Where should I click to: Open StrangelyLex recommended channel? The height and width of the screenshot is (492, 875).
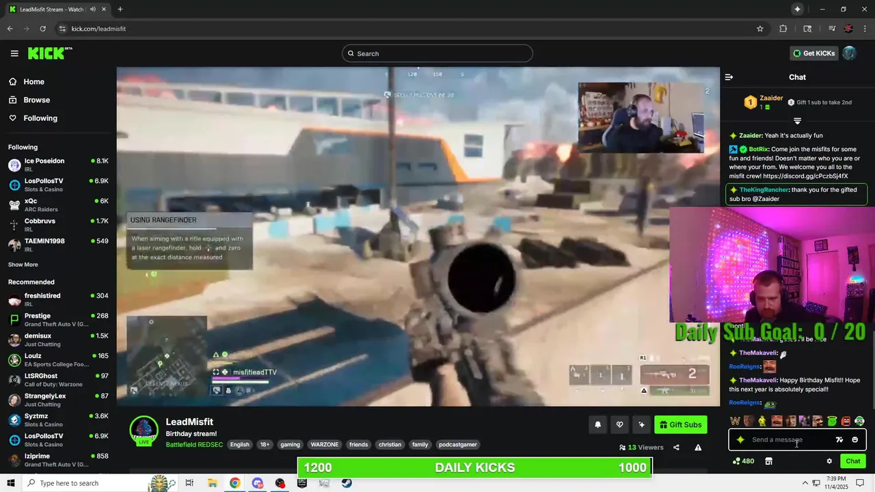(x=58, y=400)
